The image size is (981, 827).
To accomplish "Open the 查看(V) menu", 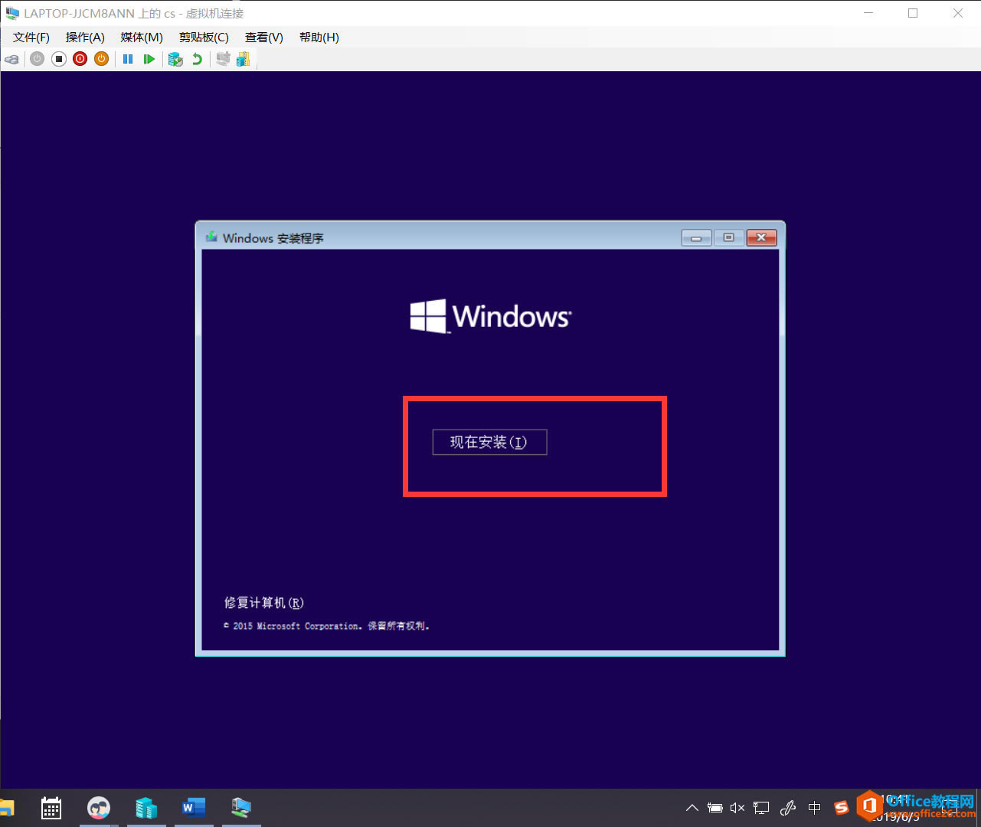I will tap(263, 38).
